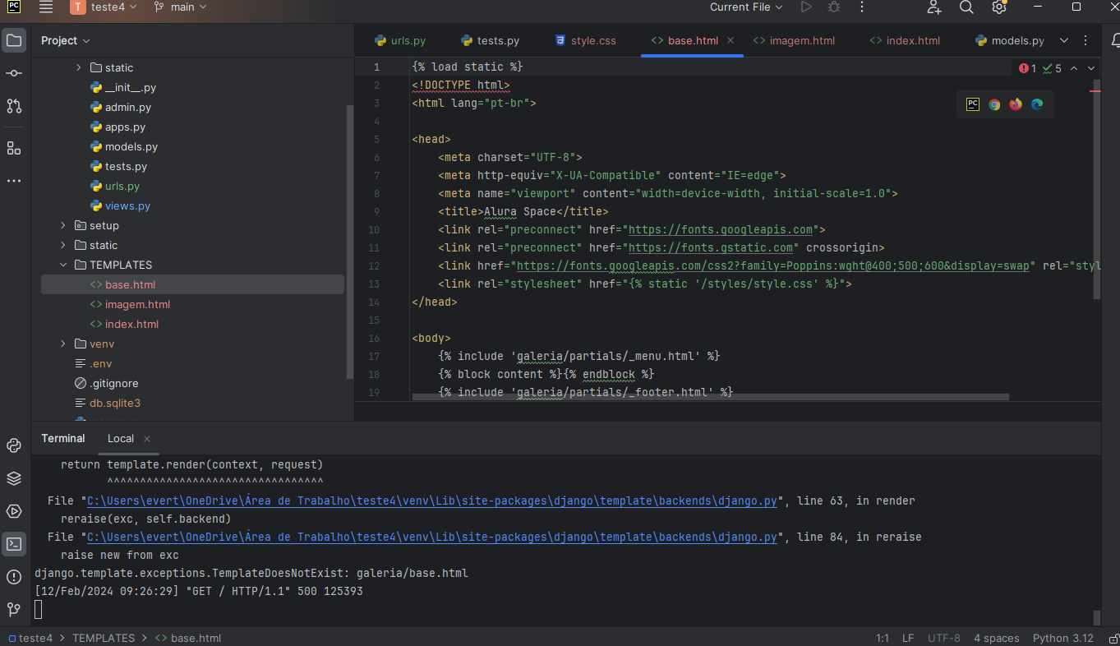This screenshot has width=1120, height=646.
Task: Open the teste4 project dropdown
Action: 104,7
